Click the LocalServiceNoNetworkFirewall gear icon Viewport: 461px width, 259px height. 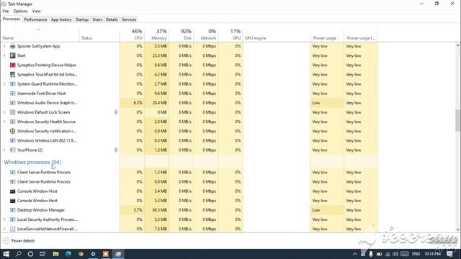click(12, 229)
